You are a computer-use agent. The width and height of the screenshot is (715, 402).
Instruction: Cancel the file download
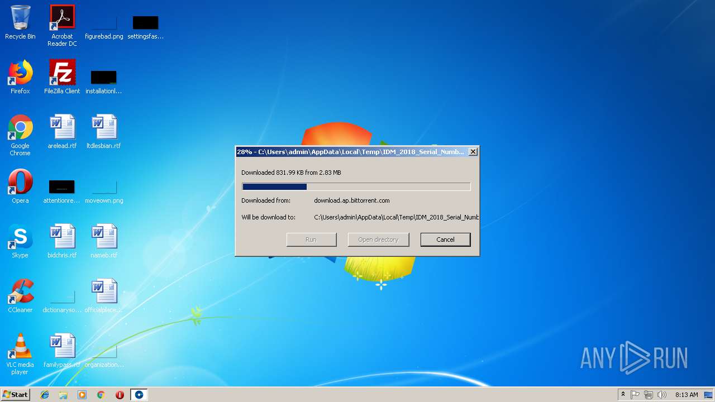click(x=445, y=240)
